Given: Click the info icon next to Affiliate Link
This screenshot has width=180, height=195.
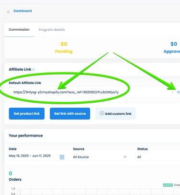Looking at the screenshot, I should coord(34,70).
